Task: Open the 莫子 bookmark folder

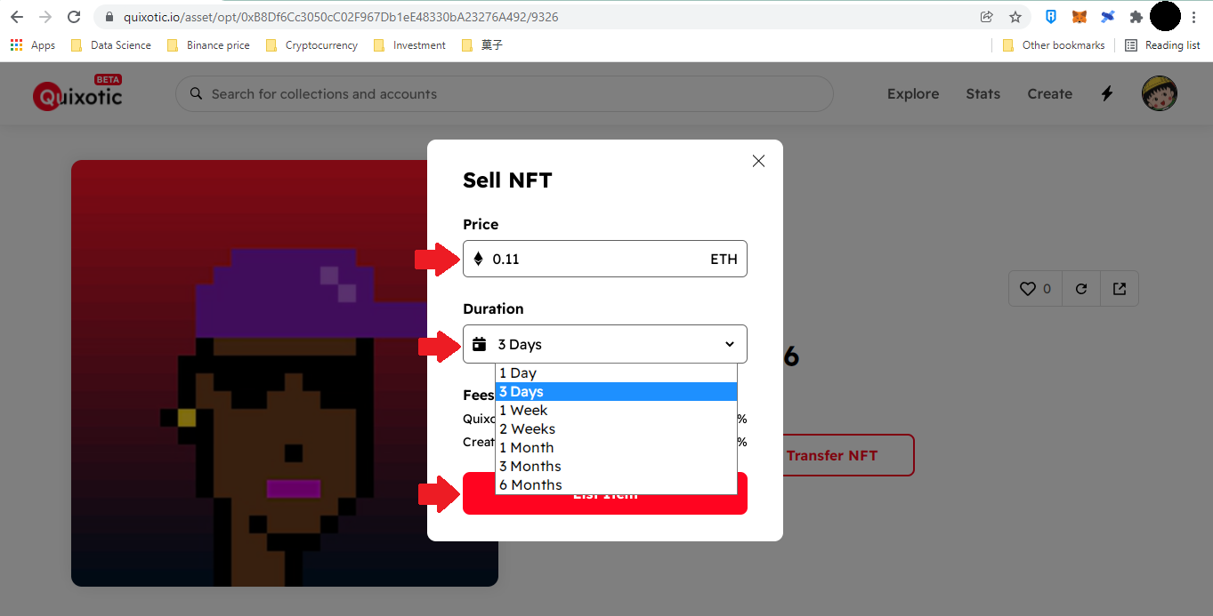Action: (482, 45)
